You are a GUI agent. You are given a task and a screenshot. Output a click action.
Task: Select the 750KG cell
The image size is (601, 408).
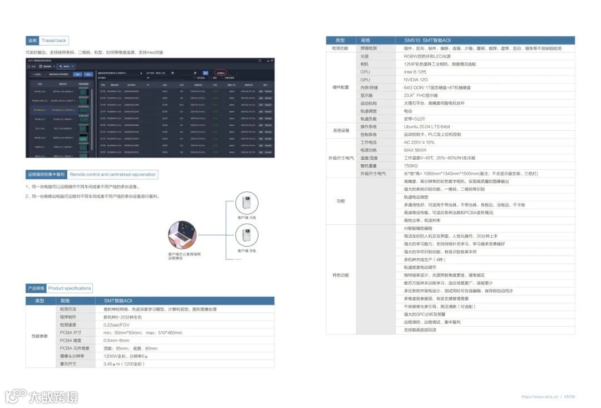point(485,166)
